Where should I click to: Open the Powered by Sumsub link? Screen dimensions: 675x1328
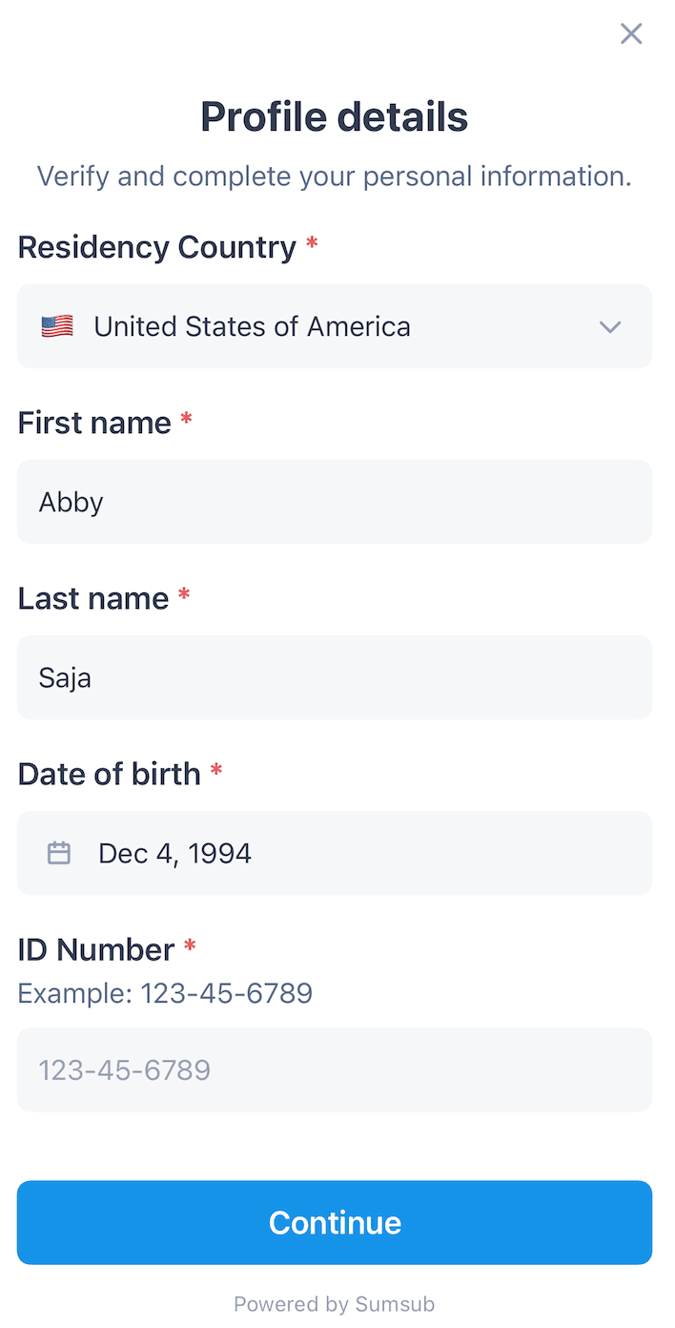(335, 1304)
